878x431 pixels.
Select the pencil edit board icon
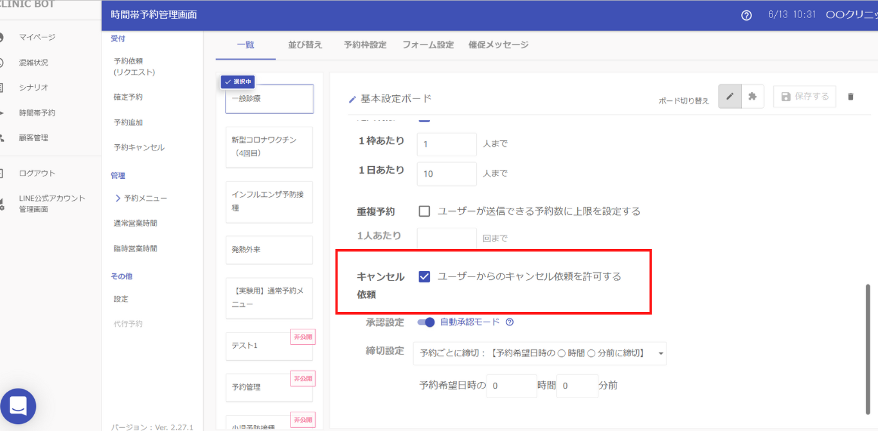[x=730, y=96]
